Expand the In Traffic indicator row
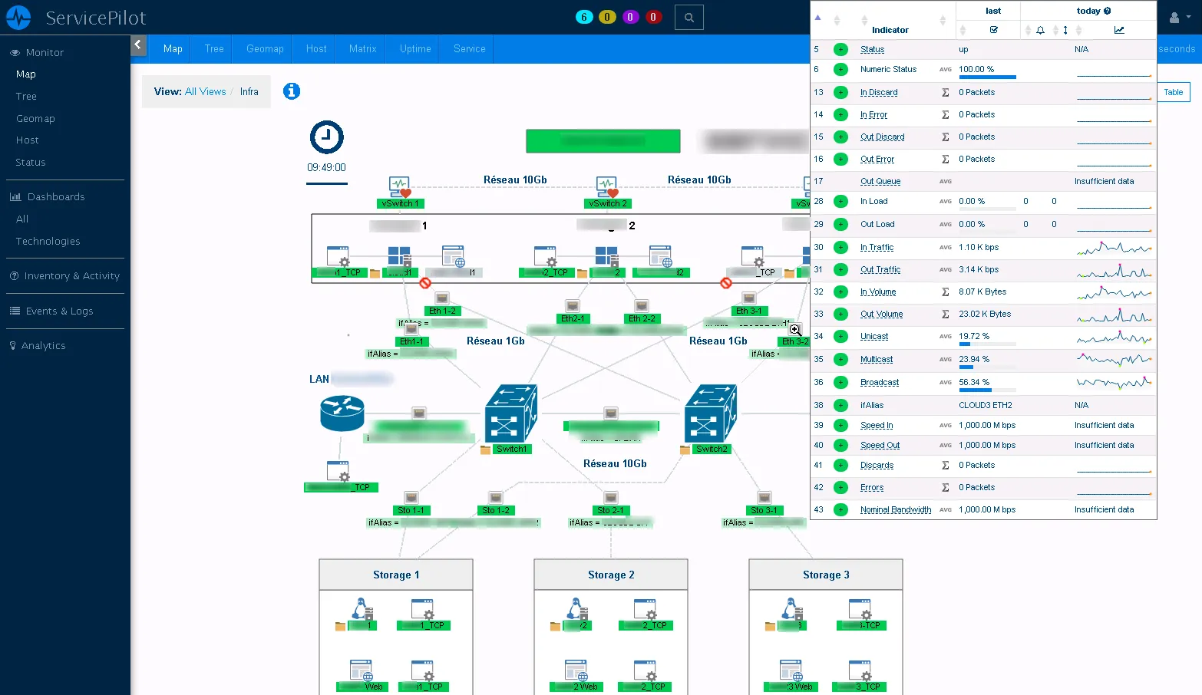 tap(840, 247)
